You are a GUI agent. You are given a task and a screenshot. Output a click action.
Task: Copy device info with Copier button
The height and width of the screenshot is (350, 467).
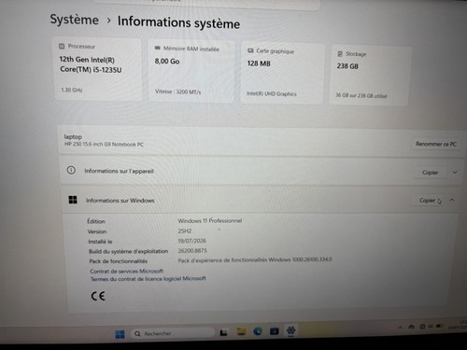click(x=430, y=173)
